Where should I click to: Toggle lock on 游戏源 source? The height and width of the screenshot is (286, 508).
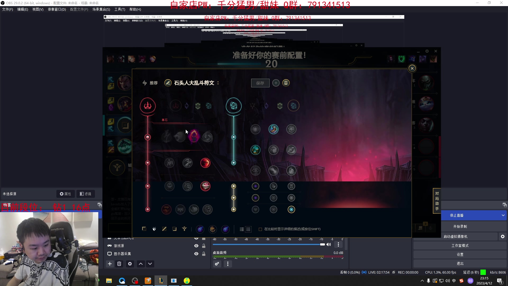[x=204, y=246]
